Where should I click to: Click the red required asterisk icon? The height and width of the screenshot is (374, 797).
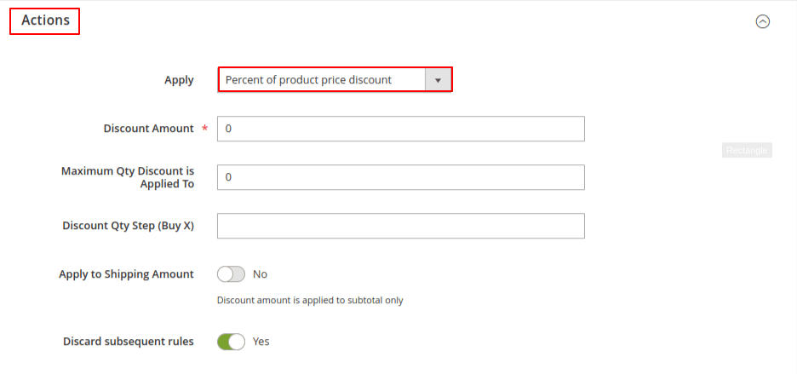[x=204, y=129]
